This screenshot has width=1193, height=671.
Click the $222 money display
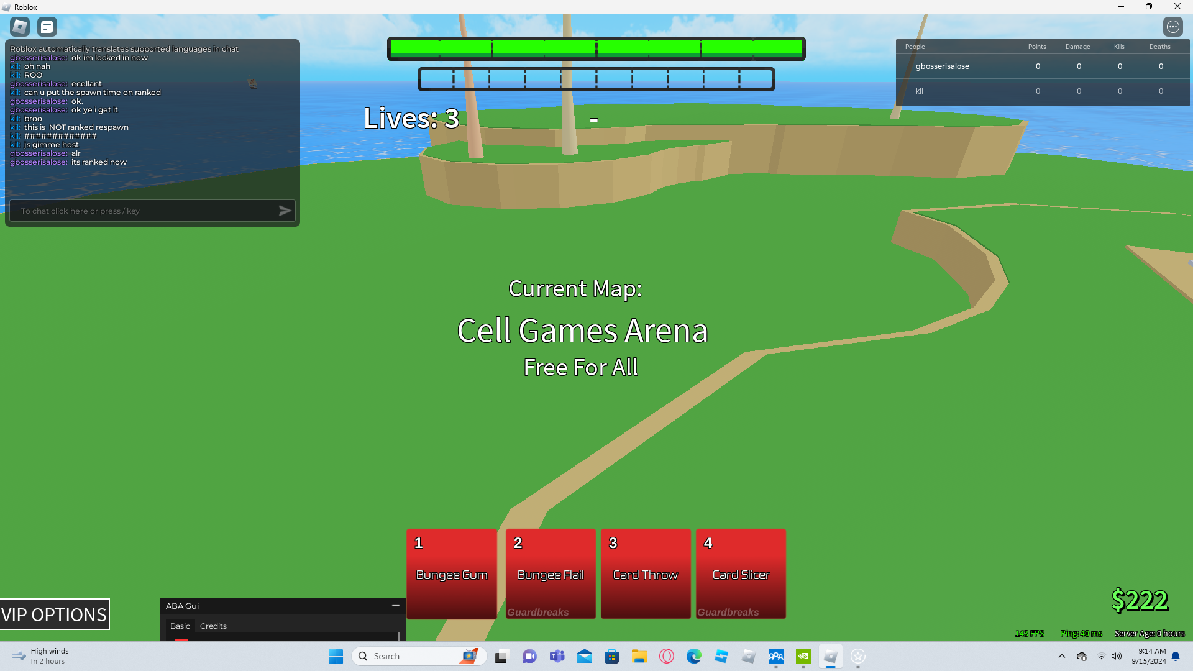pyautogui.click(x=1140, y=600)
